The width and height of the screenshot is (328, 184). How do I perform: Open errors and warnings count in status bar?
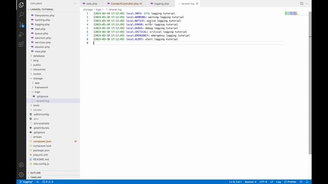coord(48,182)
